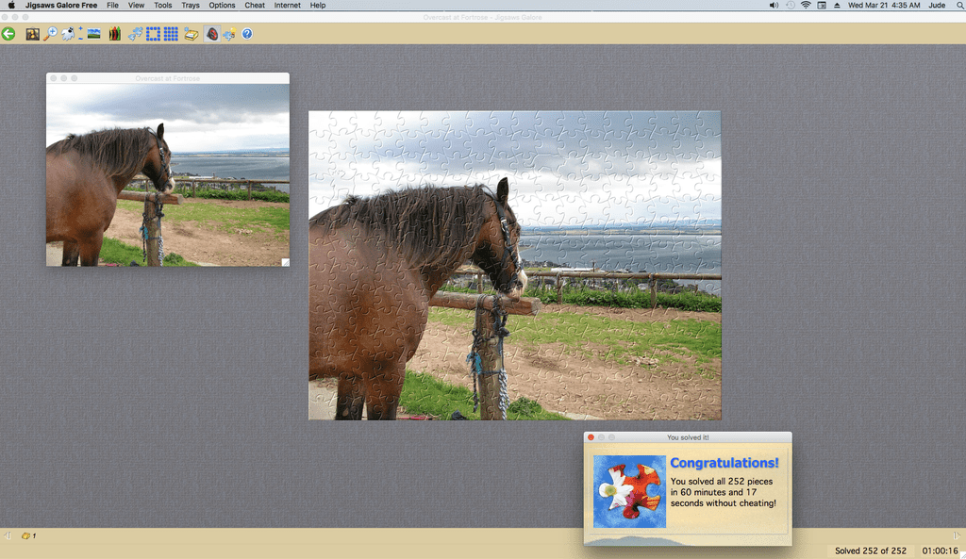
Task: Click the landscape picture preview icon
Action: pyautogui.click(x=94, y=34)
